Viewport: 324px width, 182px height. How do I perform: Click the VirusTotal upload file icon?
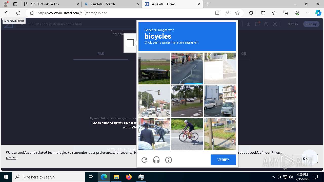(x=248, y=24)
